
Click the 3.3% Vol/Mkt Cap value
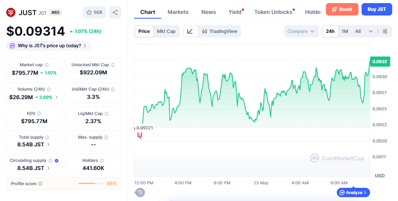pos(93,97)
